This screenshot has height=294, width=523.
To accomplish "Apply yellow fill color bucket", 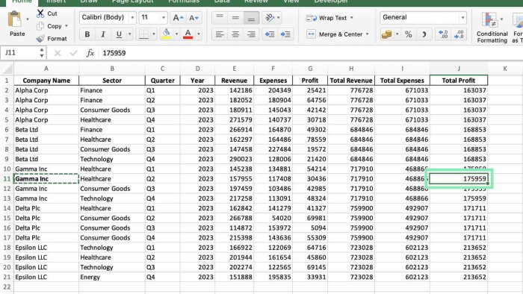I will 166,34.
